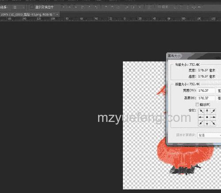This screenshot has width=221, height=193.
Task: Set anchor to top-right arrow cell
Action: pos(213,111)
